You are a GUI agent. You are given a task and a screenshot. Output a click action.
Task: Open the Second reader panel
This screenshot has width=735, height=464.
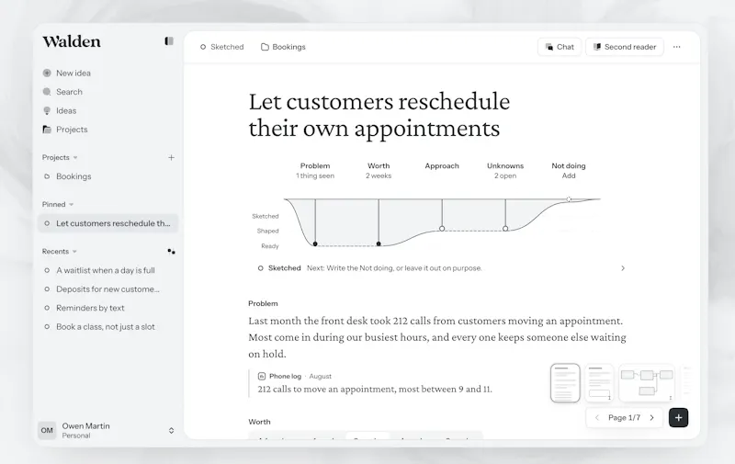tap(625, 47)
